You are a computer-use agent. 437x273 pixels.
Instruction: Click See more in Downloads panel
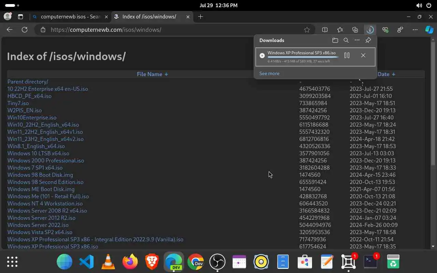click(269, 73)
